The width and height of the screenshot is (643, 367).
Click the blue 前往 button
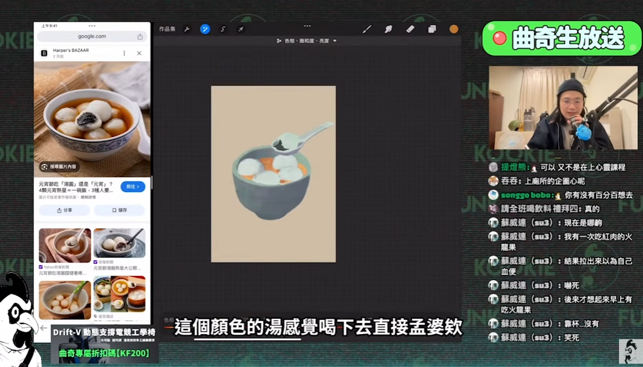(133, 187)
